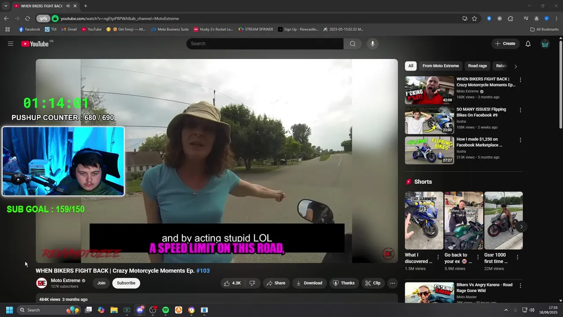Open options for 'What I discovered' short
This screenshot has height=317, width=563.
tap(438, 257)
